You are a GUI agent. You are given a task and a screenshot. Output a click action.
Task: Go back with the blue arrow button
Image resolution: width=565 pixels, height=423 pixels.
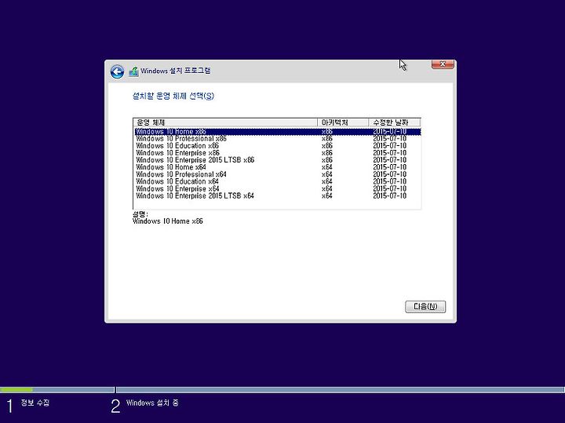coord(117,71)
